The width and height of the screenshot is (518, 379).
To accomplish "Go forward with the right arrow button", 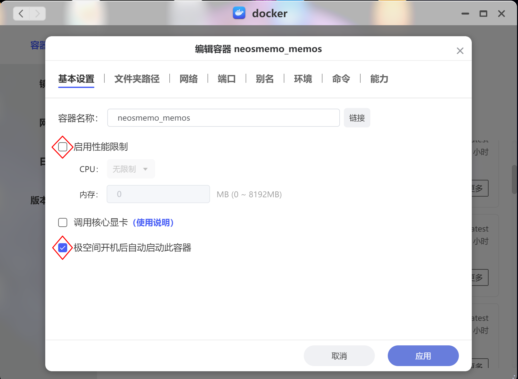I will pos(37,14).
